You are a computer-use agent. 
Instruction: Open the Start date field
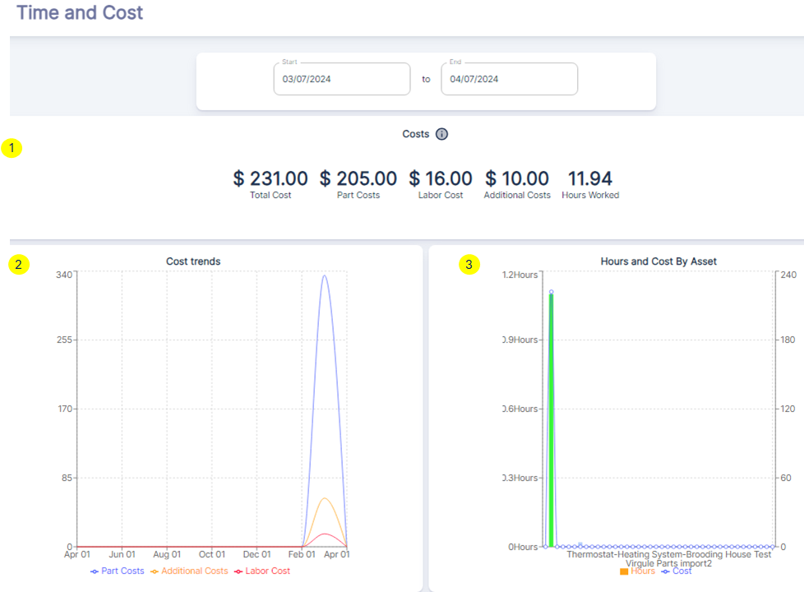(341, 80)
